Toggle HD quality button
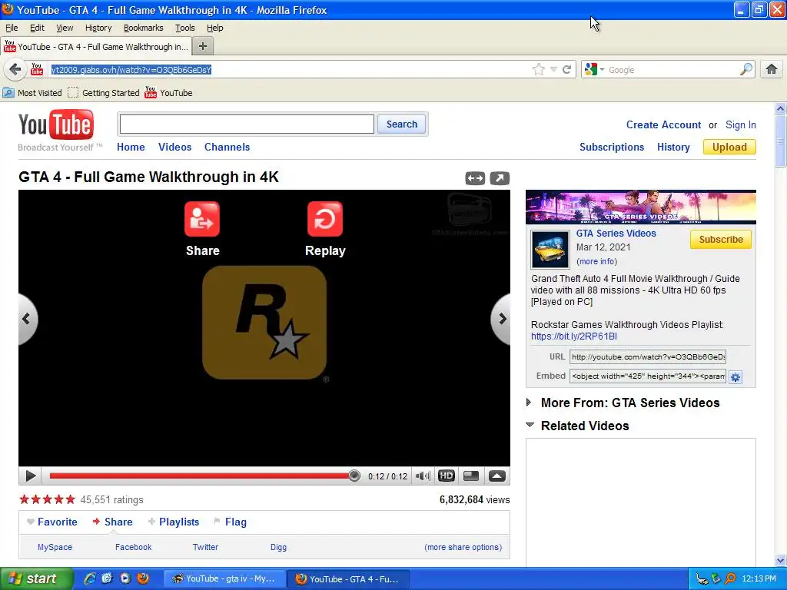This screenshot has height=590, width=787. [x=447, y=476]
